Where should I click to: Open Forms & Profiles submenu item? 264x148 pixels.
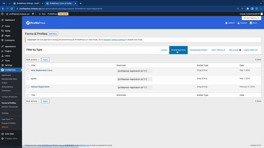click(9, 103)
